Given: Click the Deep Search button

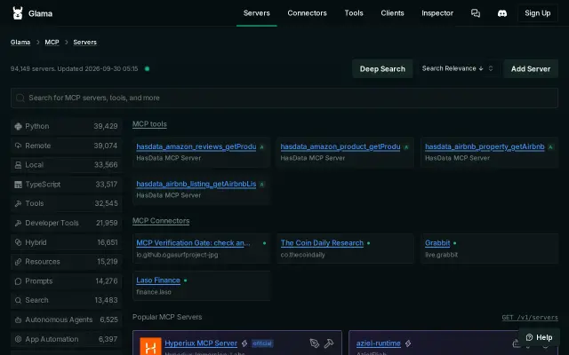Looking at the screenshot, I should coord(382,69).
